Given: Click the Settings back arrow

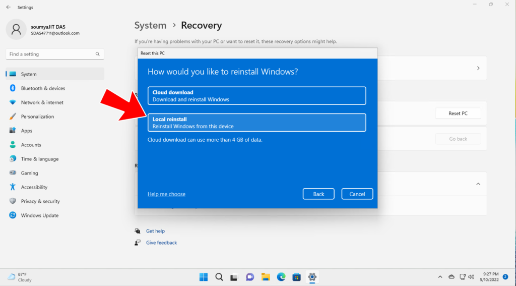Looking at the screenshot, I should pos(8,7).
